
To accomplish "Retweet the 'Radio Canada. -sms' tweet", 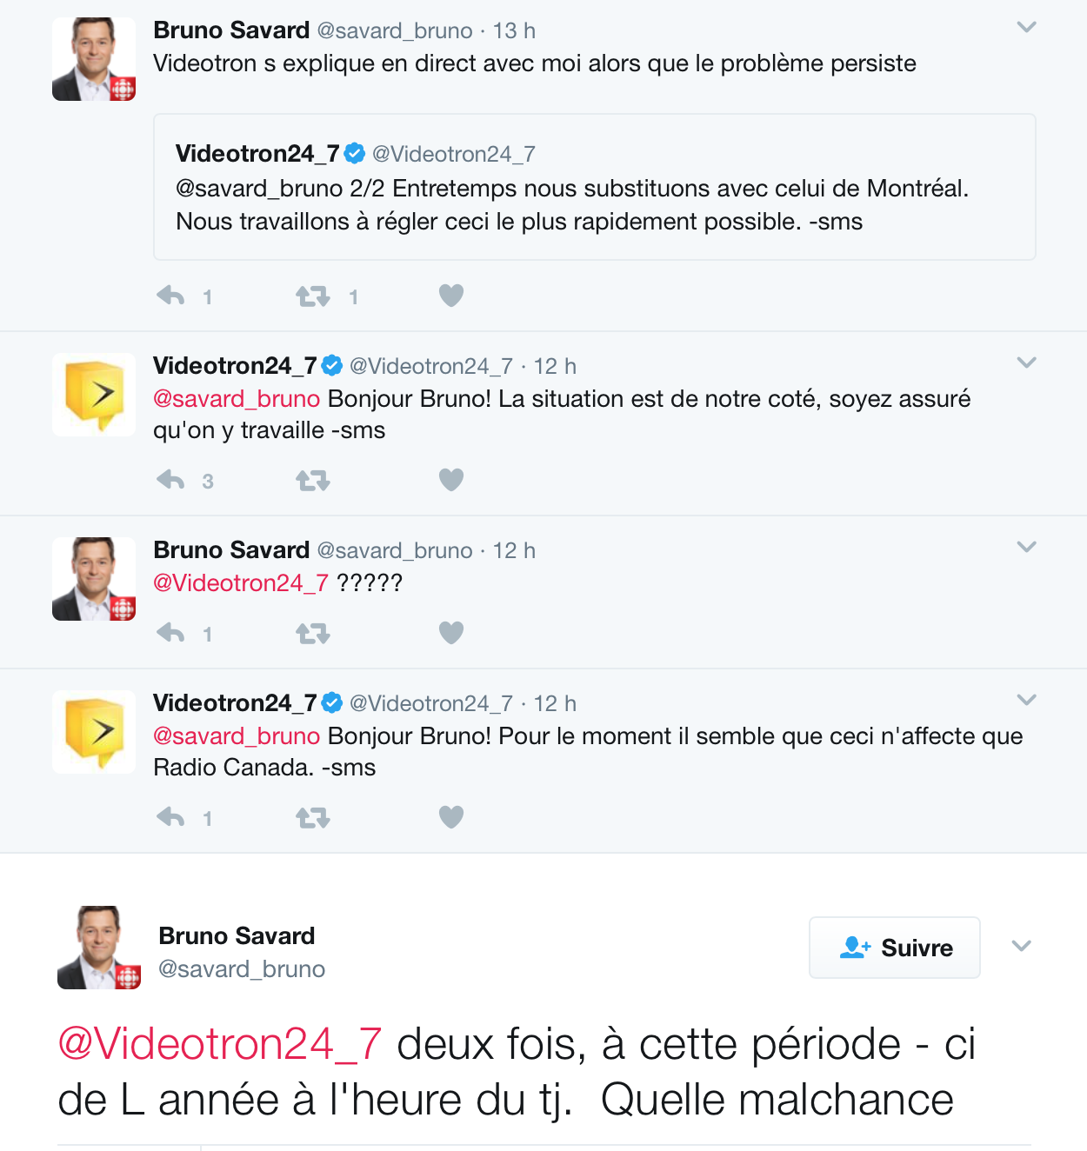I will 313,818.
